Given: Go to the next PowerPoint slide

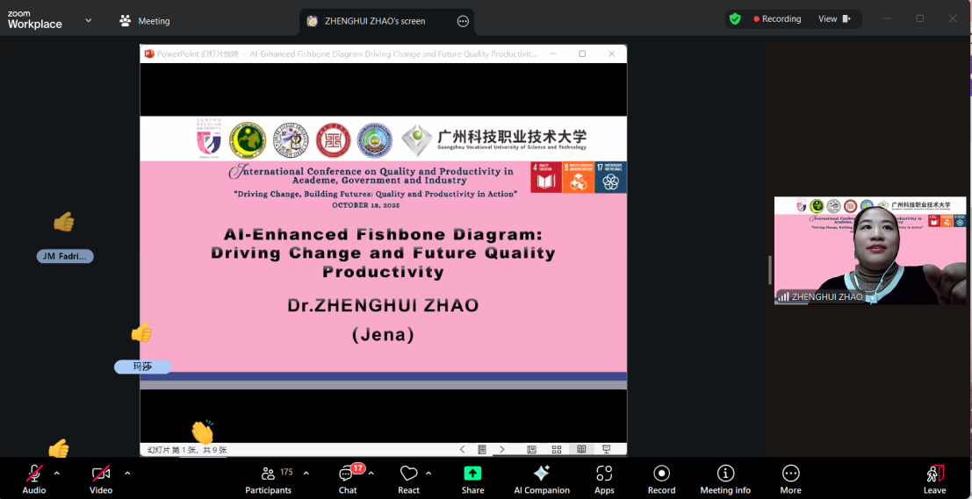Looking at the screenshot, I should point(501,449).
